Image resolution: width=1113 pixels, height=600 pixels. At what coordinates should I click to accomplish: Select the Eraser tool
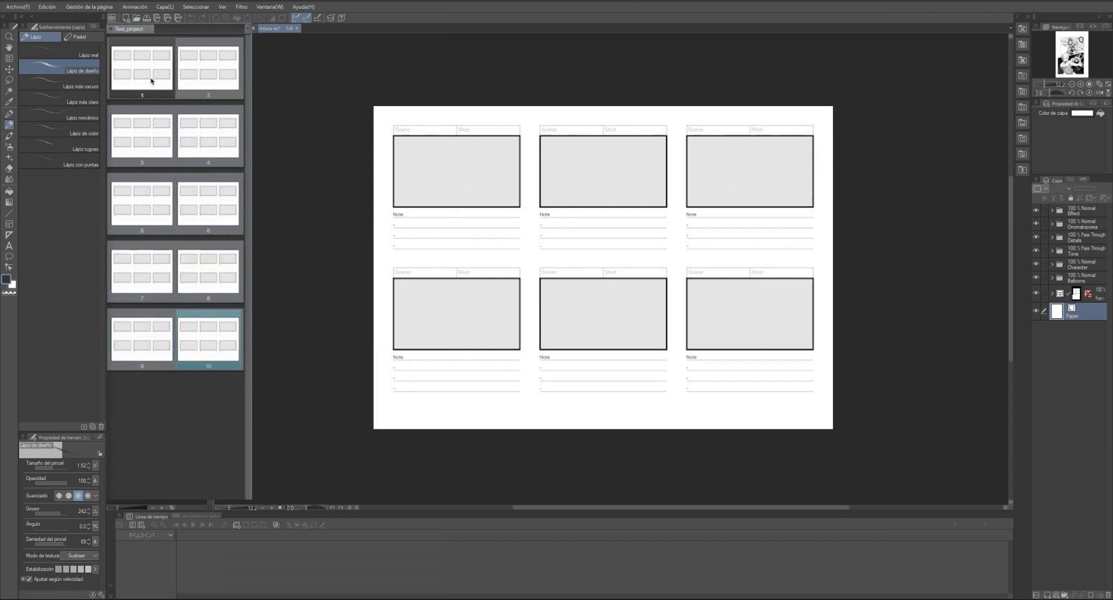[x=9, y=167]
